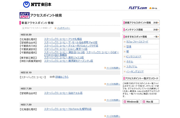Click up-arrow icon of H22.7.20 ページの先頭へ
Image resolution: width=180 pixels, height=118 pixels.
pyautogui.click(x=105, y=116)
